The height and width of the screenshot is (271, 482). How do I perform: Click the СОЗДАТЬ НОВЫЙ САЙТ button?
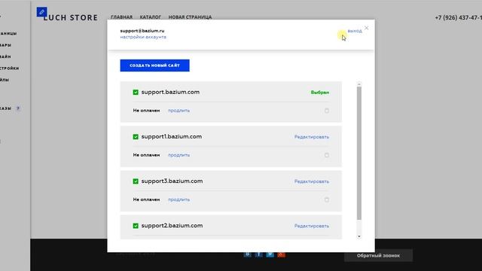click(x=154, y=65)
